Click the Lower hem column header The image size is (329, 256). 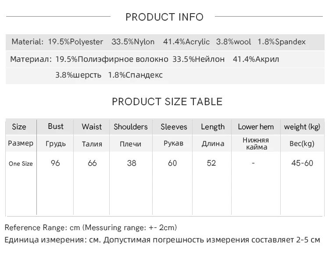pos(256,127)
